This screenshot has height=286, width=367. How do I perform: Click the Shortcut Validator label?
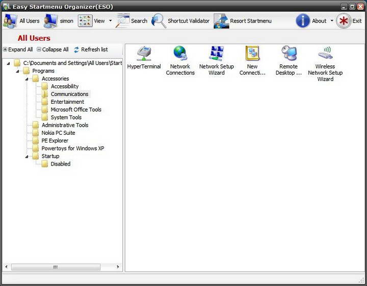pyautogui.click(x=189, y=21)
